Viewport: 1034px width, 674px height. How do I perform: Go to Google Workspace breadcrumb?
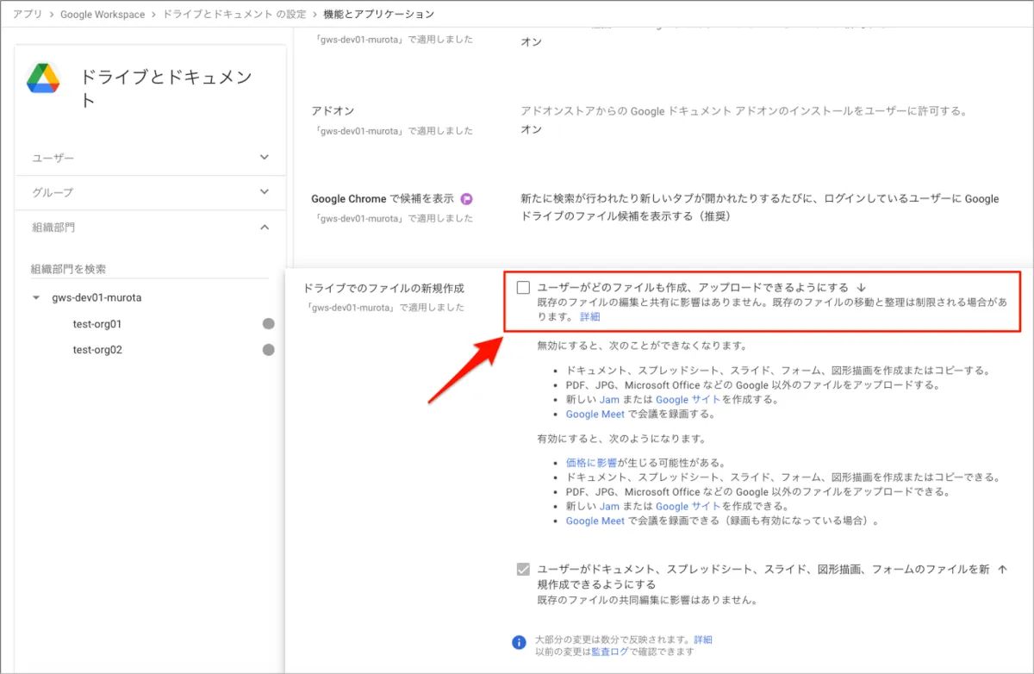(x=103, y=14)
